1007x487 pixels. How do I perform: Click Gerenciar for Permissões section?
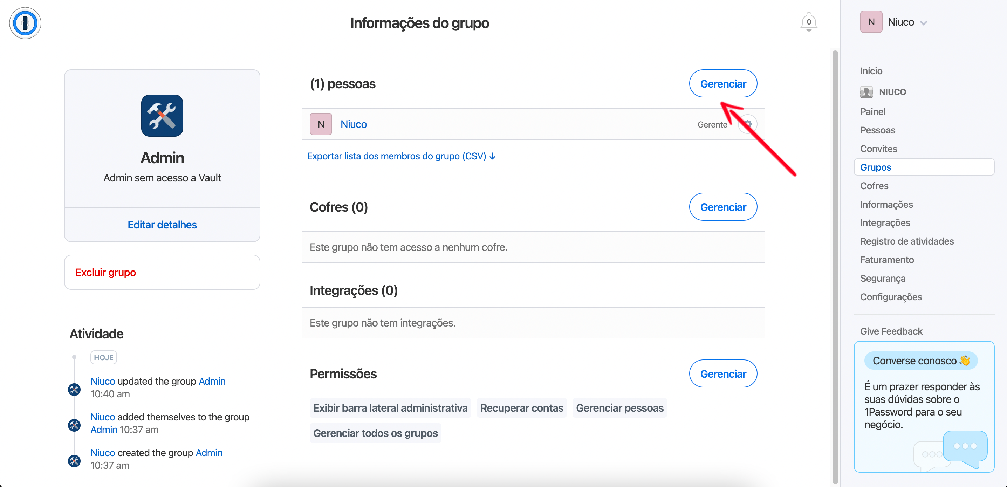722,373
